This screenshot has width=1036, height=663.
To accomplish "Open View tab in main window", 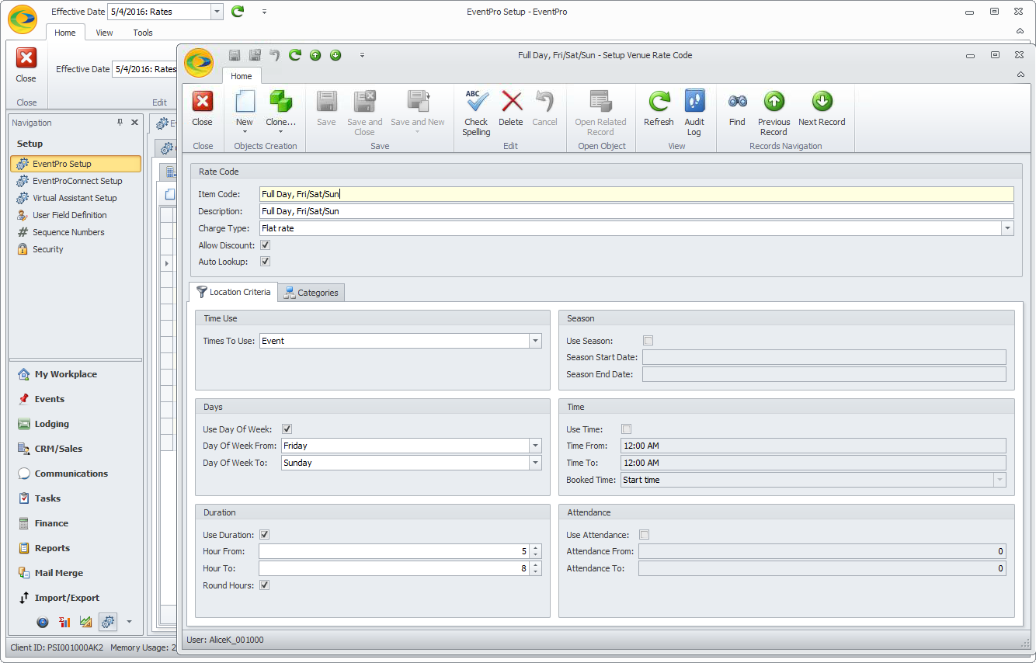I will point(104,33).
